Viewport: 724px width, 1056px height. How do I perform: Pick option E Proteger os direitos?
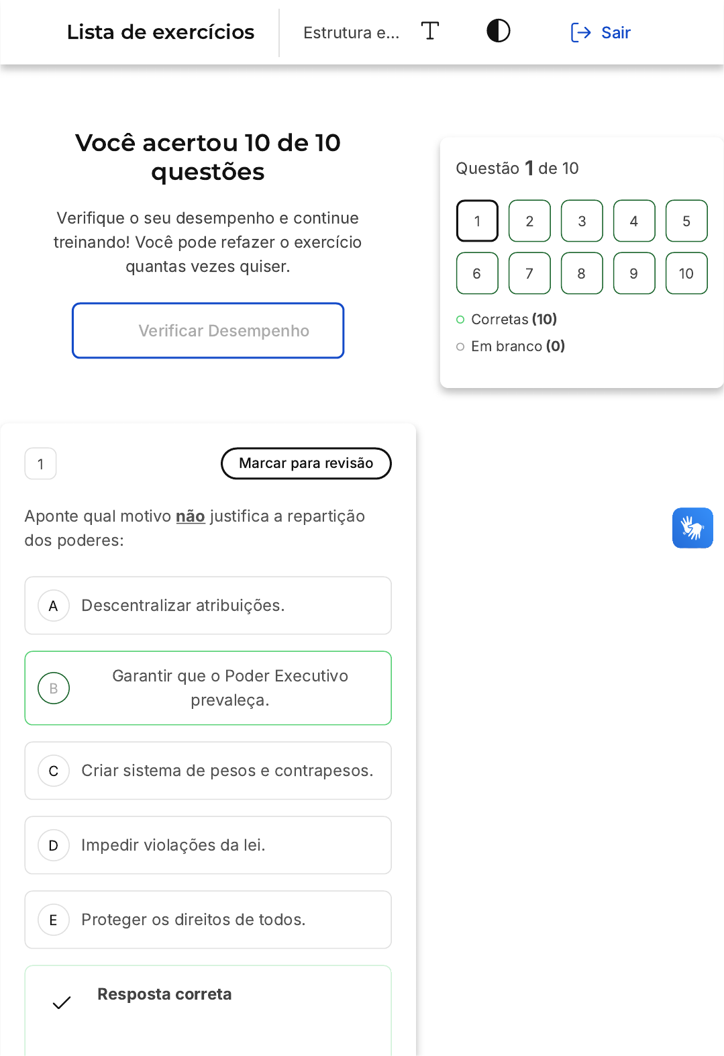(x=193, y=920)
